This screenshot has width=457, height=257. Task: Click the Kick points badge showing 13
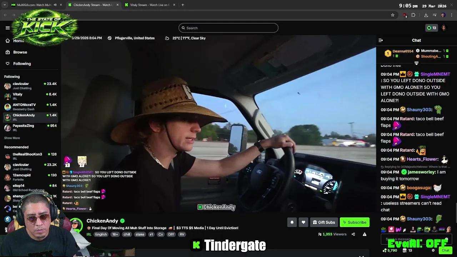(431, 28)
